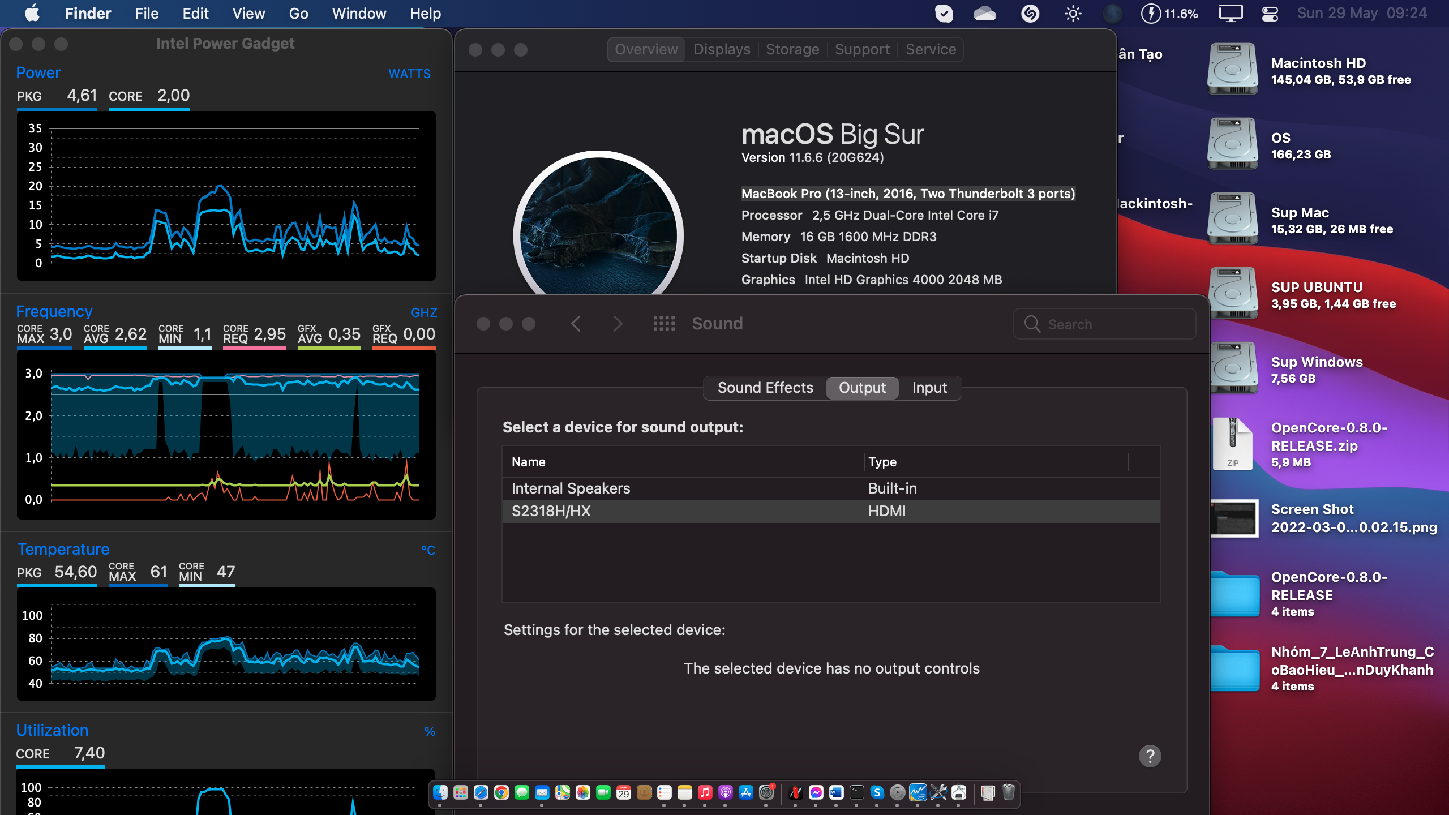Click the forward chevron in Sound preferences
This screenshot has width=1449, height=815.
click(618, 324)
